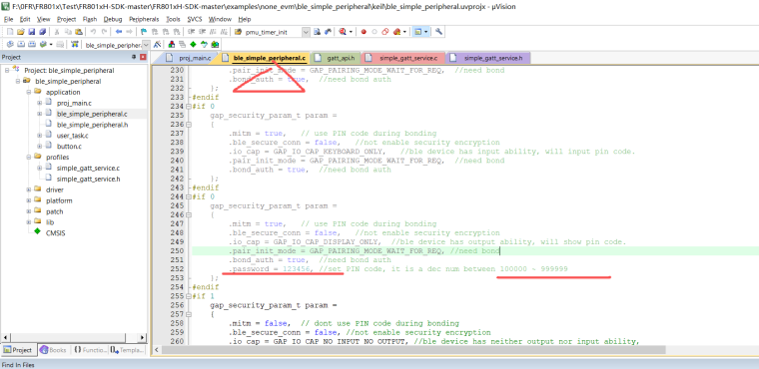Click the green Manage Run-Time Environment diamond

(193, 45)
